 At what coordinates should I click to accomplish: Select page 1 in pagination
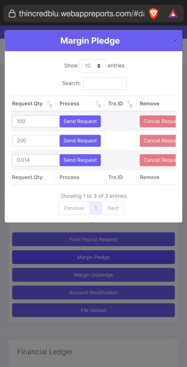(96, 208)
